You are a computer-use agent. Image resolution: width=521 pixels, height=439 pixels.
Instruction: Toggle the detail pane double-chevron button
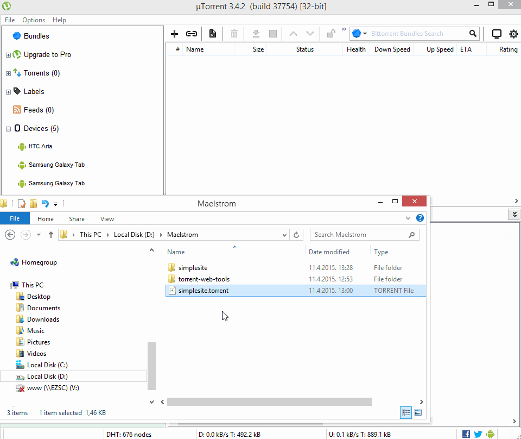tap(514, 214)
